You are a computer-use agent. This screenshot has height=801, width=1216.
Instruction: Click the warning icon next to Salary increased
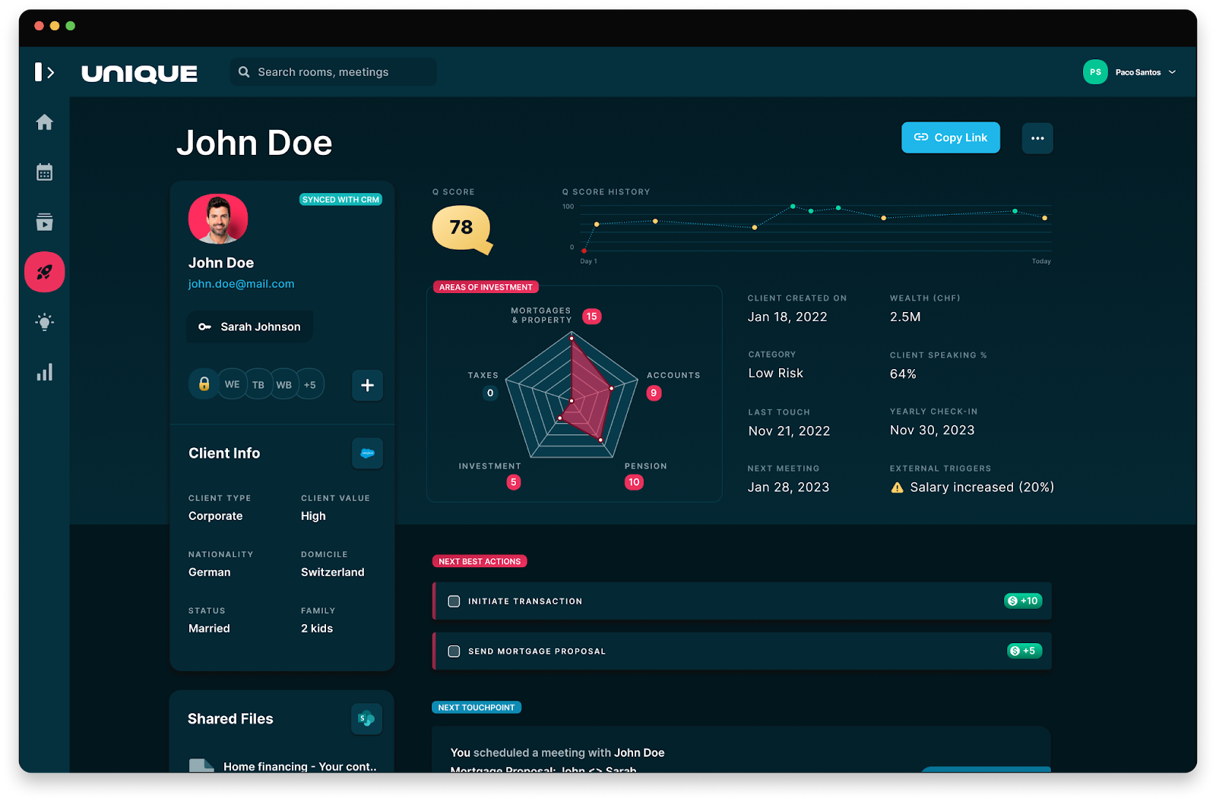point(898,487)
